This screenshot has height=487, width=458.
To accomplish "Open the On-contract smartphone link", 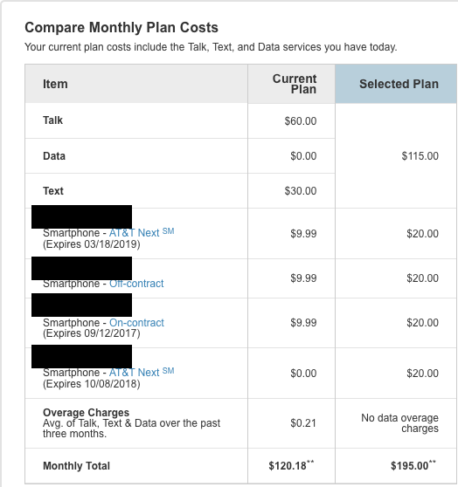I will click(x=136, y=322).
